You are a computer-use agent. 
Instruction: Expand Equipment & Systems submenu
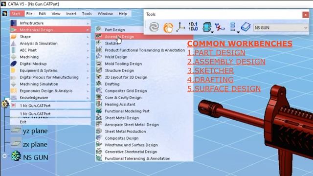coord(50,70)
